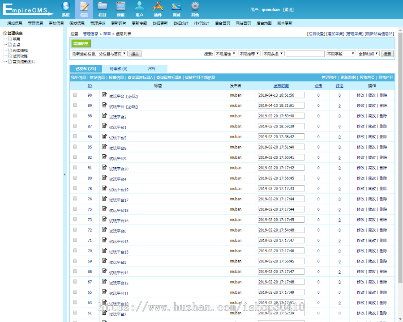Click the search keyword input field
Viewport: 403px width, 322px height.
305,54
